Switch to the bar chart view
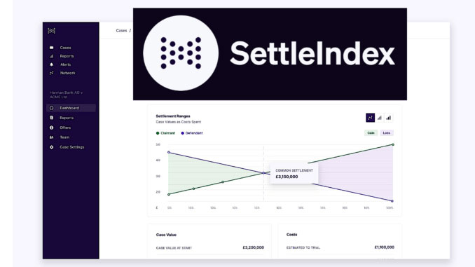Viewport: 475px width, 267px height. pyautogui.click(x=389, y=118)
